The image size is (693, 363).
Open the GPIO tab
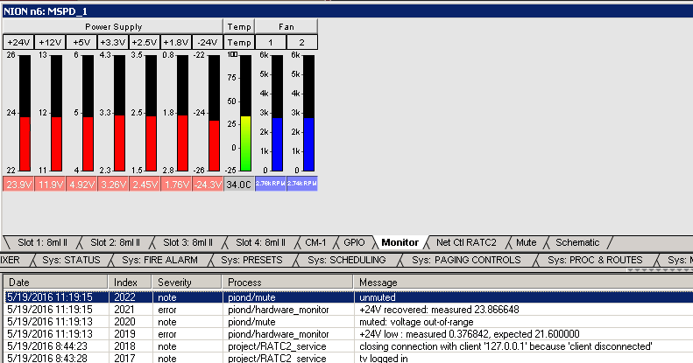355,242
